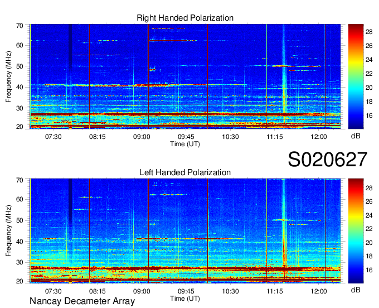Click Frequency (MHz) axis label of right-handed plot
This screenshot has width=379, height=308.
pos(8,76)
